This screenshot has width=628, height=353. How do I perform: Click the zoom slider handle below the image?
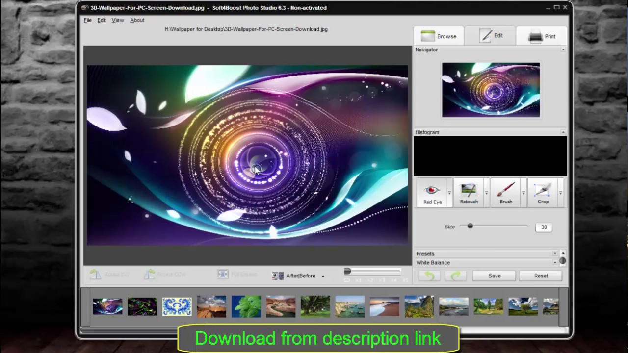tap(347, 271)
